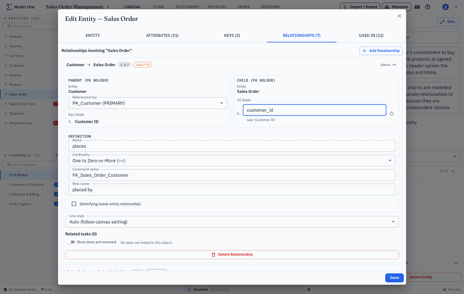Click the warning badge on Sales Order Line

tap(56, 104)
